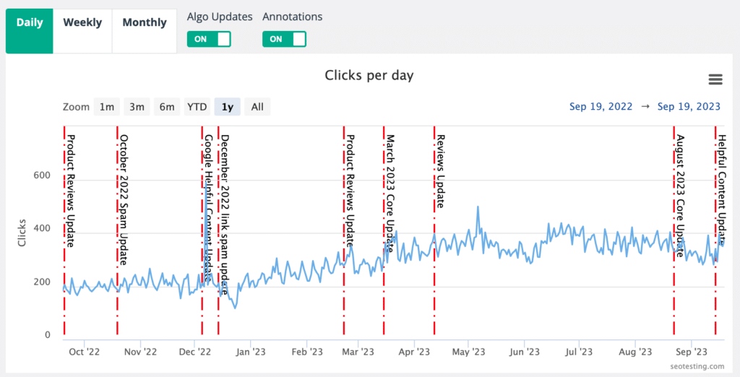Select the 1y zoom range

tap(228, 107)
